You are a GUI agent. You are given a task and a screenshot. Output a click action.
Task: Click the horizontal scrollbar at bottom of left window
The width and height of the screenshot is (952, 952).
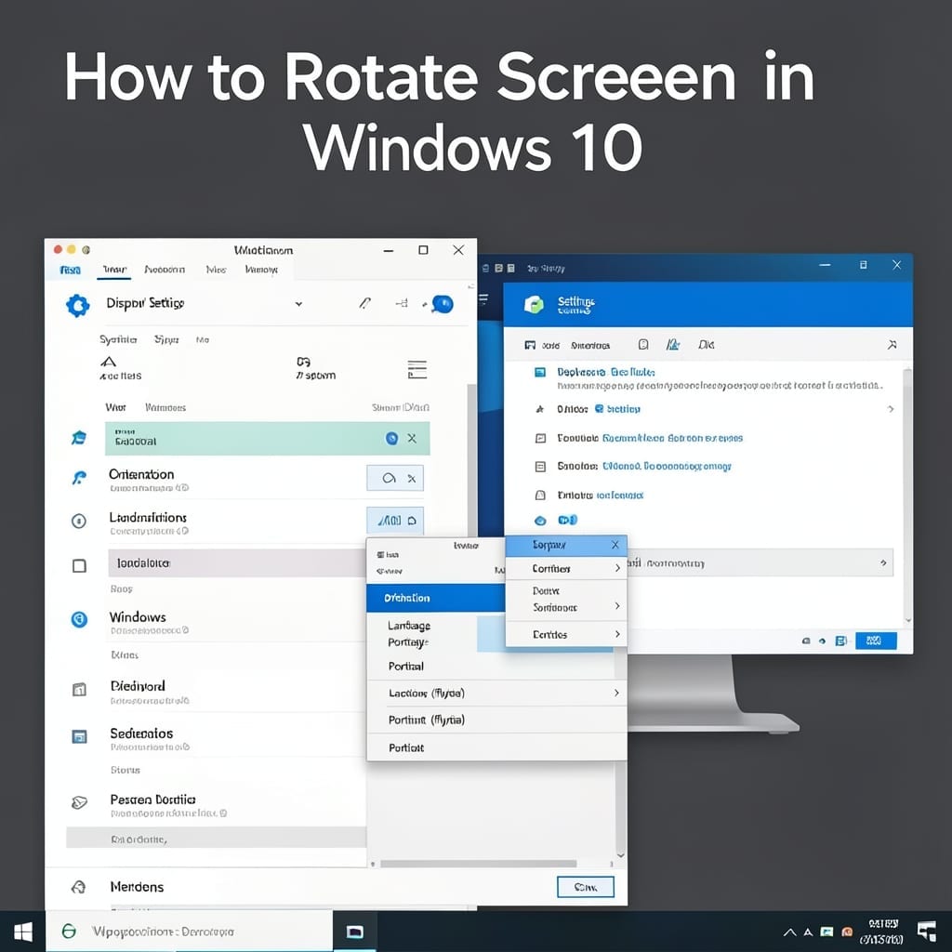(479, 864)
